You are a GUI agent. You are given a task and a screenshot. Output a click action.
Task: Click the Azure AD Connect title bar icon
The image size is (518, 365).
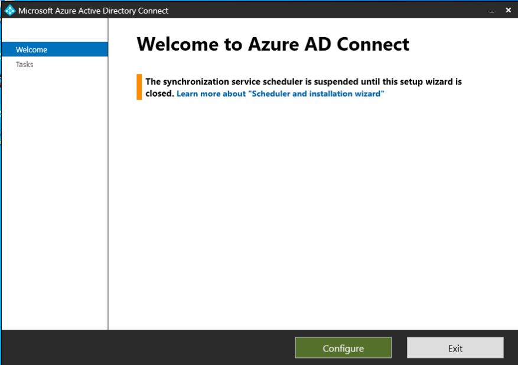[x=10, y=11]
